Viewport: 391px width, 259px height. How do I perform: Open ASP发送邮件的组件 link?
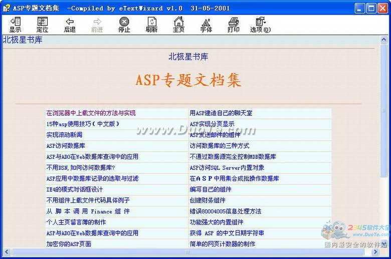(215, 135)
